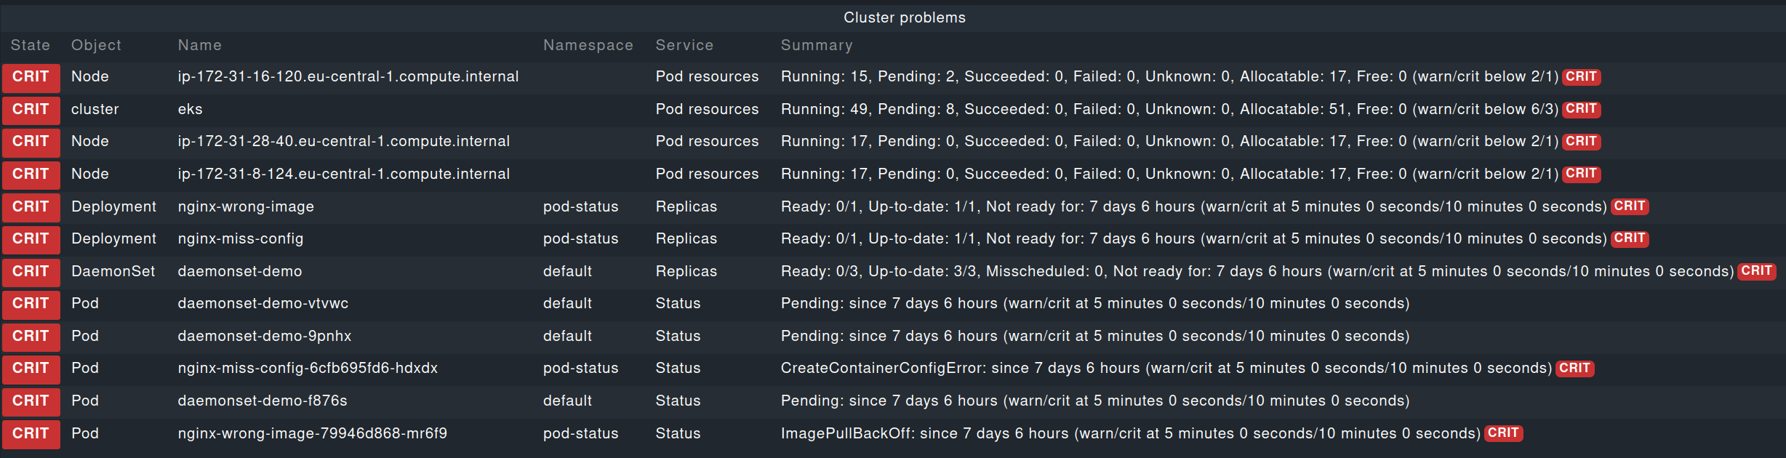
Task: Click the CRIT badge ending the eks cluster summary
Action: click(x=1581, y=109)
